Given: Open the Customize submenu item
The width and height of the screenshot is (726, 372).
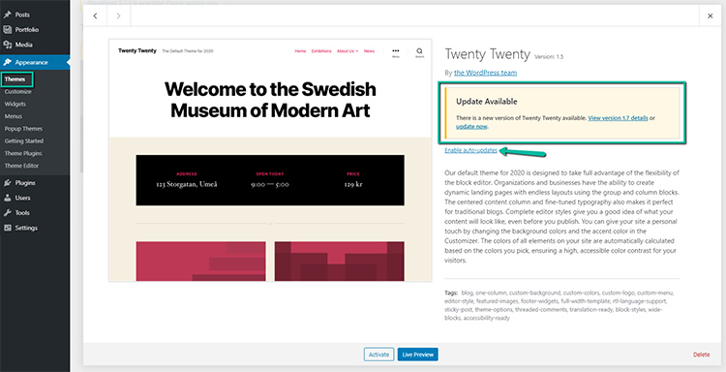Looking at the screenshot, I should coord(18,92).
